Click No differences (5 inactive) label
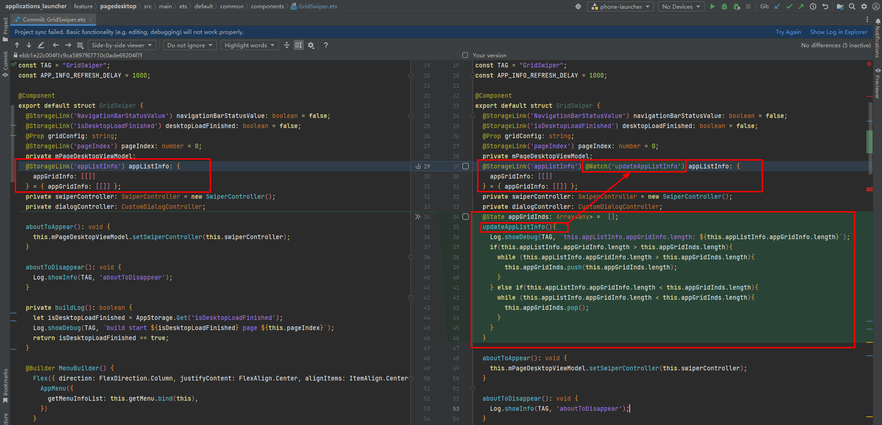 click(x=836, y=45)
